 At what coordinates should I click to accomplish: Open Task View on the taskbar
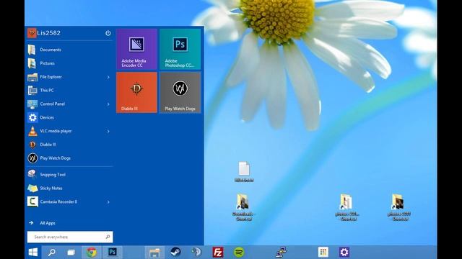click(x=71, y=253)
